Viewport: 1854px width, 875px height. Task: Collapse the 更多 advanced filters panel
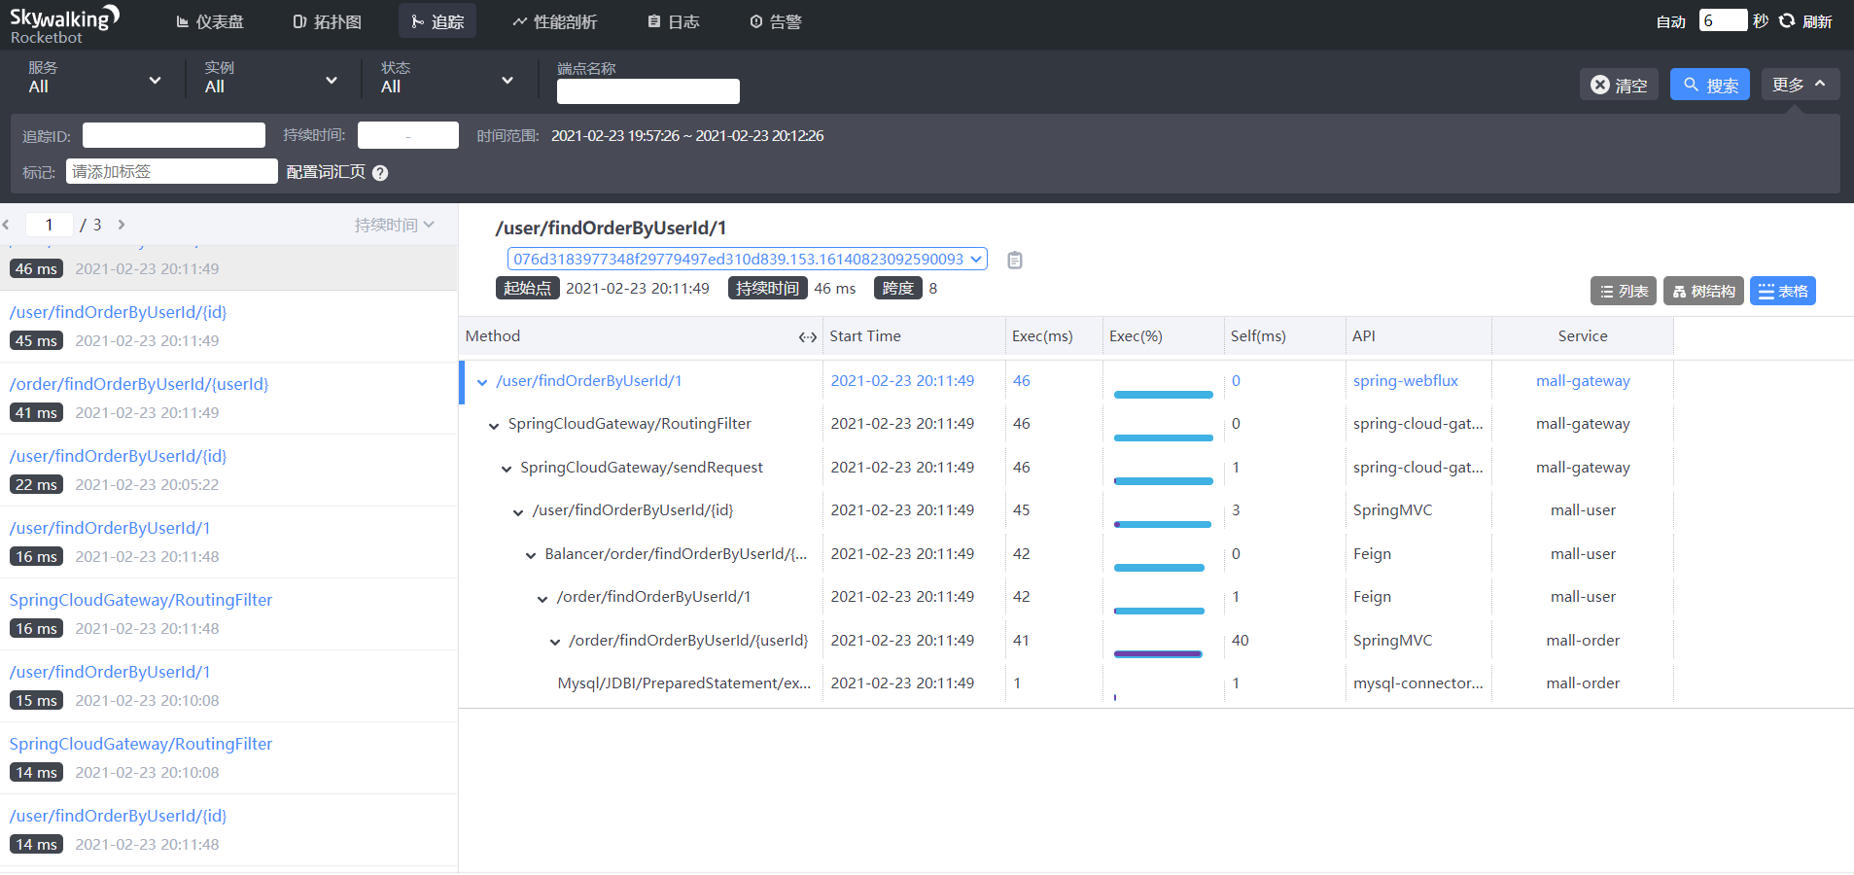(x=1799, y=85)
